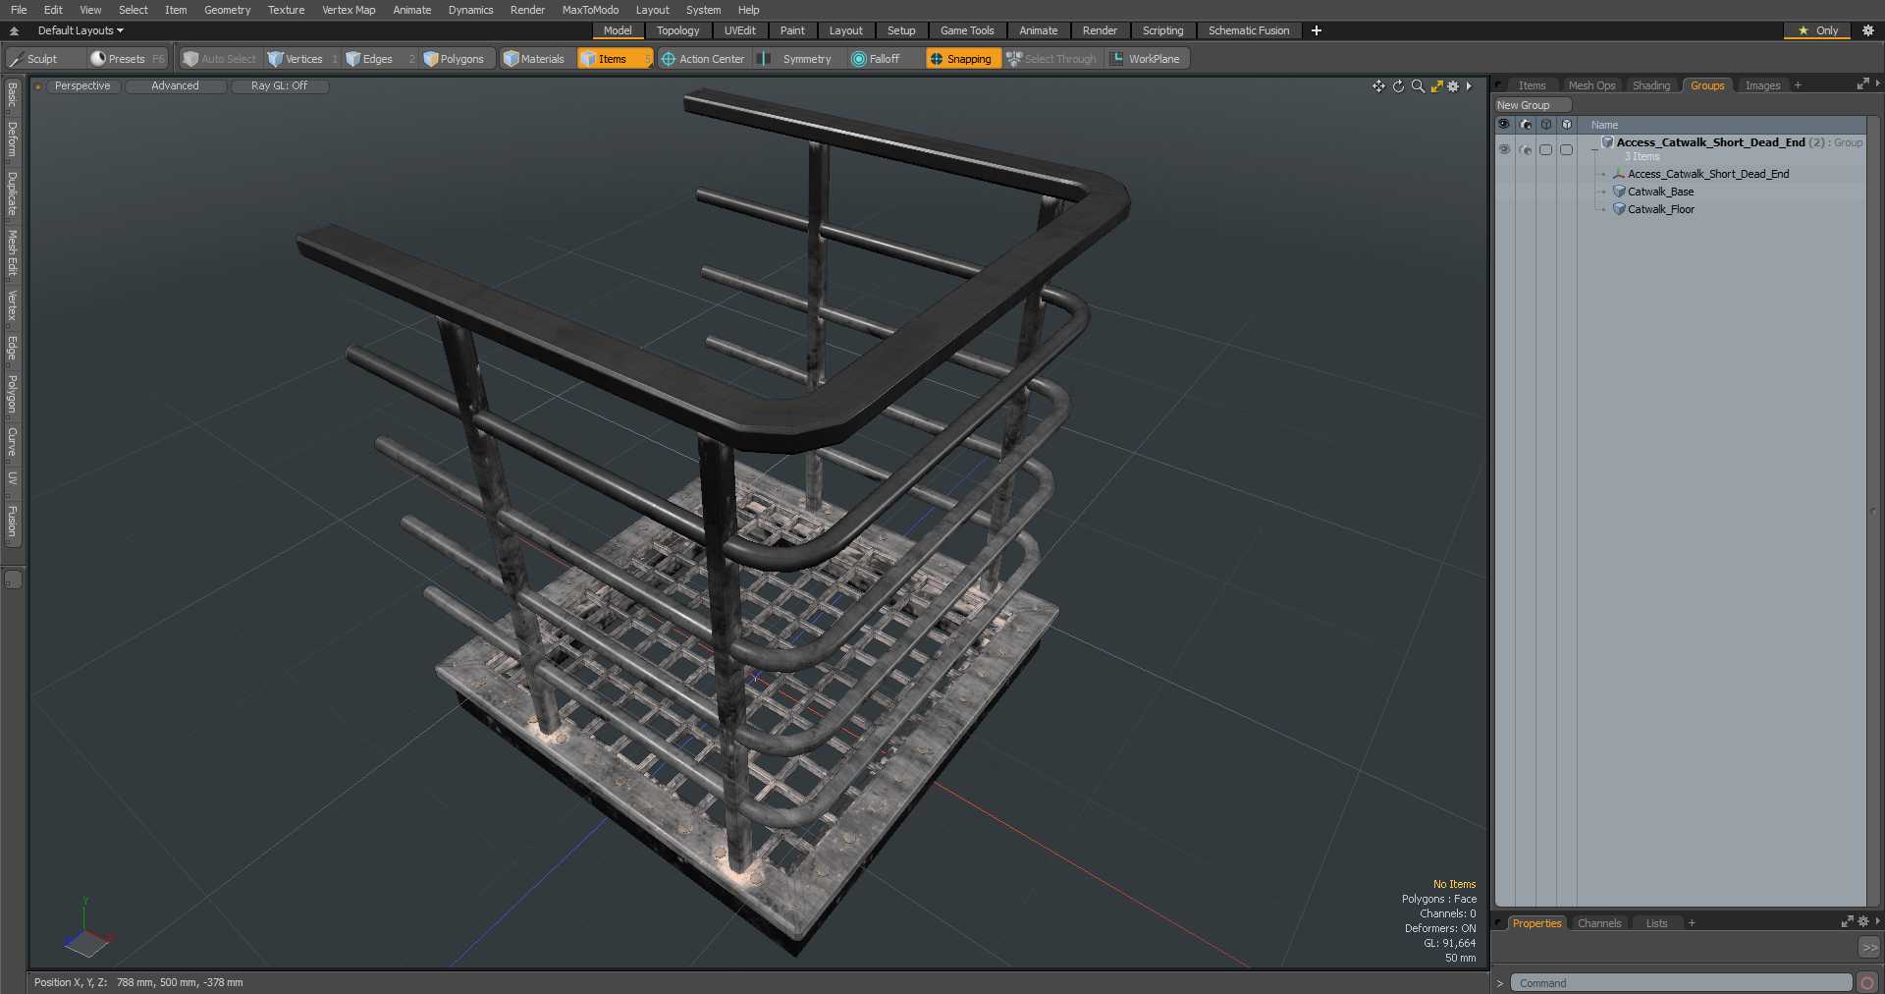The image size is (1885, 994).
Task: Toggle Auto Select mode
Action: [220, 59]
